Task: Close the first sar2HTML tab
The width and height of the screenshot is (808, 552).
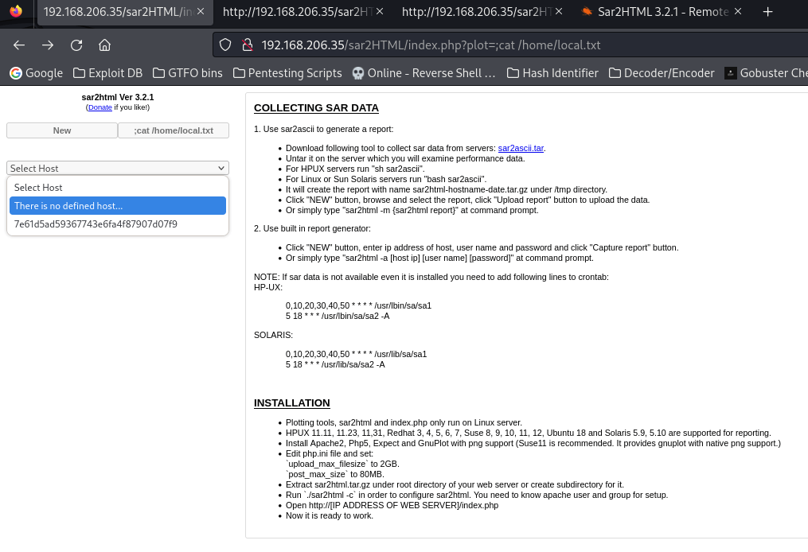Action: [x=201, y=12]
